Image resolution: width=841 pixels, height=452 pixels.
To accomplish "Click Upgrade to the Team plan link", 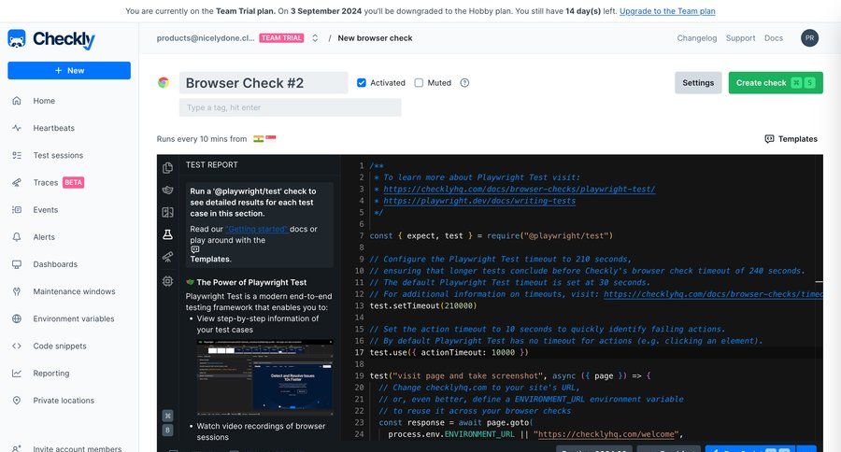I will 667,10.
